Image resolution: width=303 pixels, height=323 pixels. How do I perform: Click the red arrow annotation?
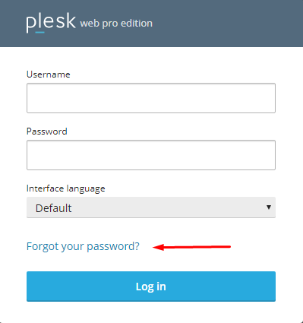192,247
